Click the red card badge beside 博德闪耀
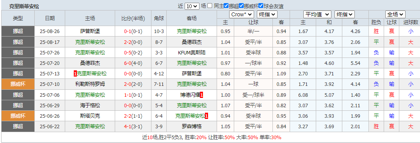The width and height of the screenshot is (420, 143). (x=201, y=95)
